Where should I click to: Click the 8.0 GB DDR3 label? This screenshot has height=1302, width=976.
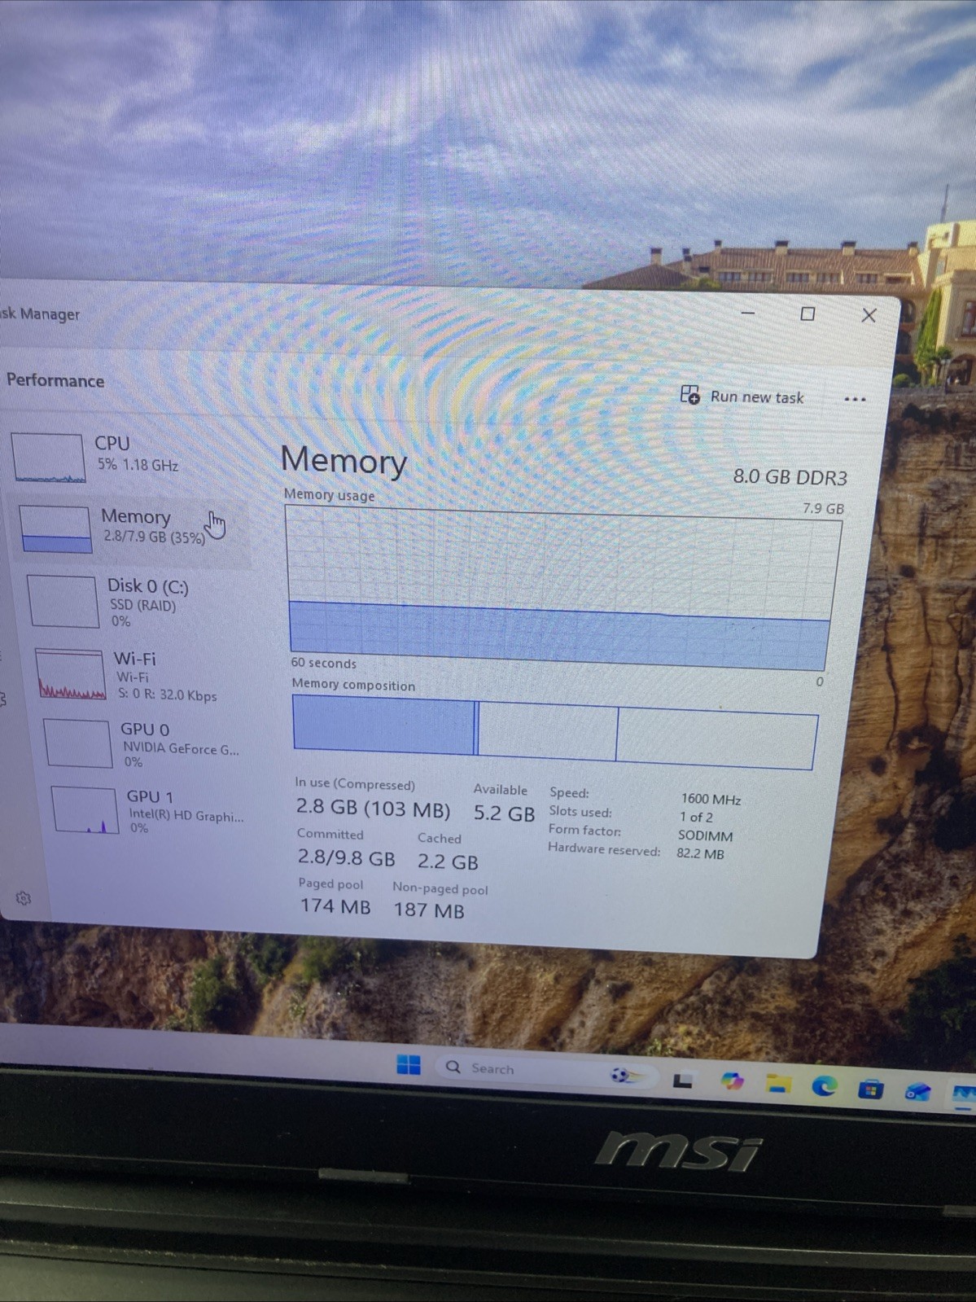790,476
